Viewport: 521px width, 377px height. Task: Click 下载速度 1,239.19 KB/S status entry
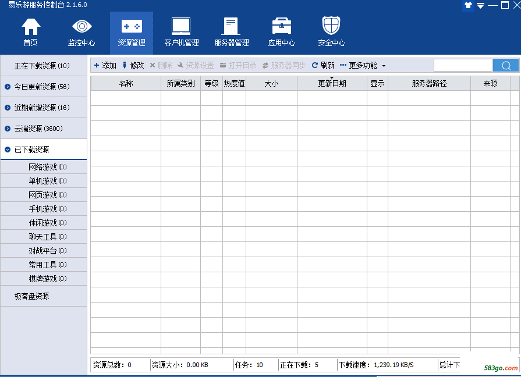click(x=376, y=365)
